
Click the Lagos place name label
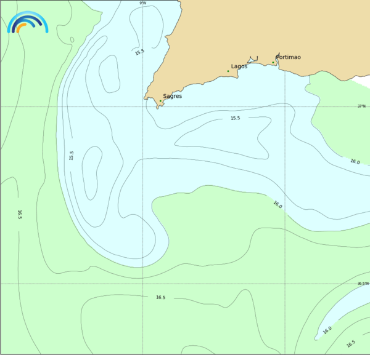239,66
